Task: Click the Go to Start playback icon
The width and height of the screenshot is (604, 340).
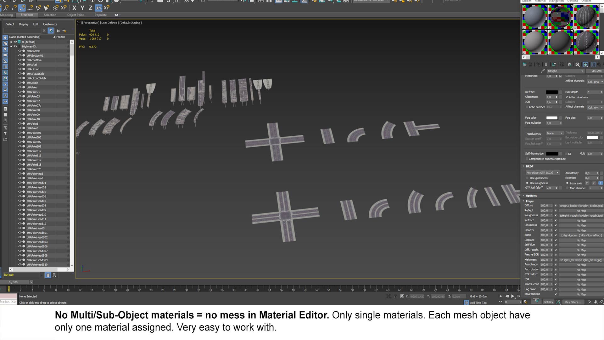Action: [x=500, y=296]
